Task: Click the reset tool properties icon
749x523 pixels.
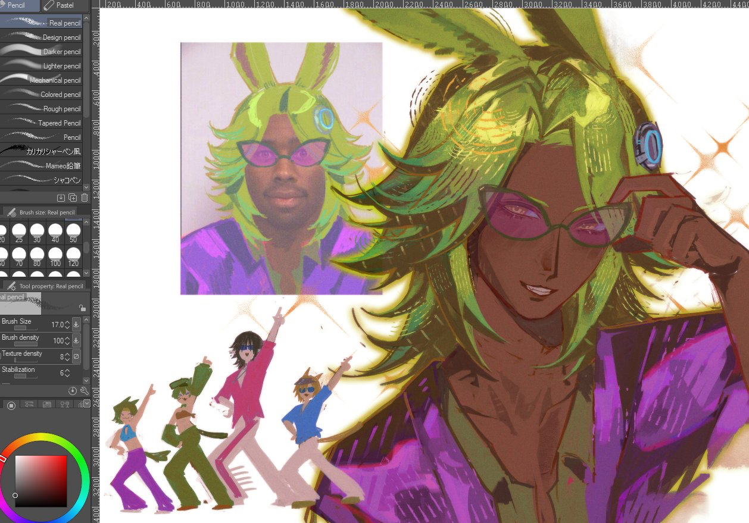Action: (73, 391)
